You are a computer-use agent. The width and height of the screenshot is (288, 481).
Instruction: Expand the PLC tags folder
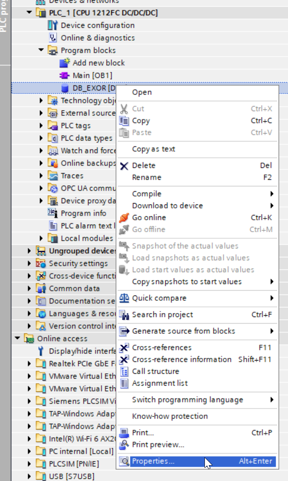41,125
